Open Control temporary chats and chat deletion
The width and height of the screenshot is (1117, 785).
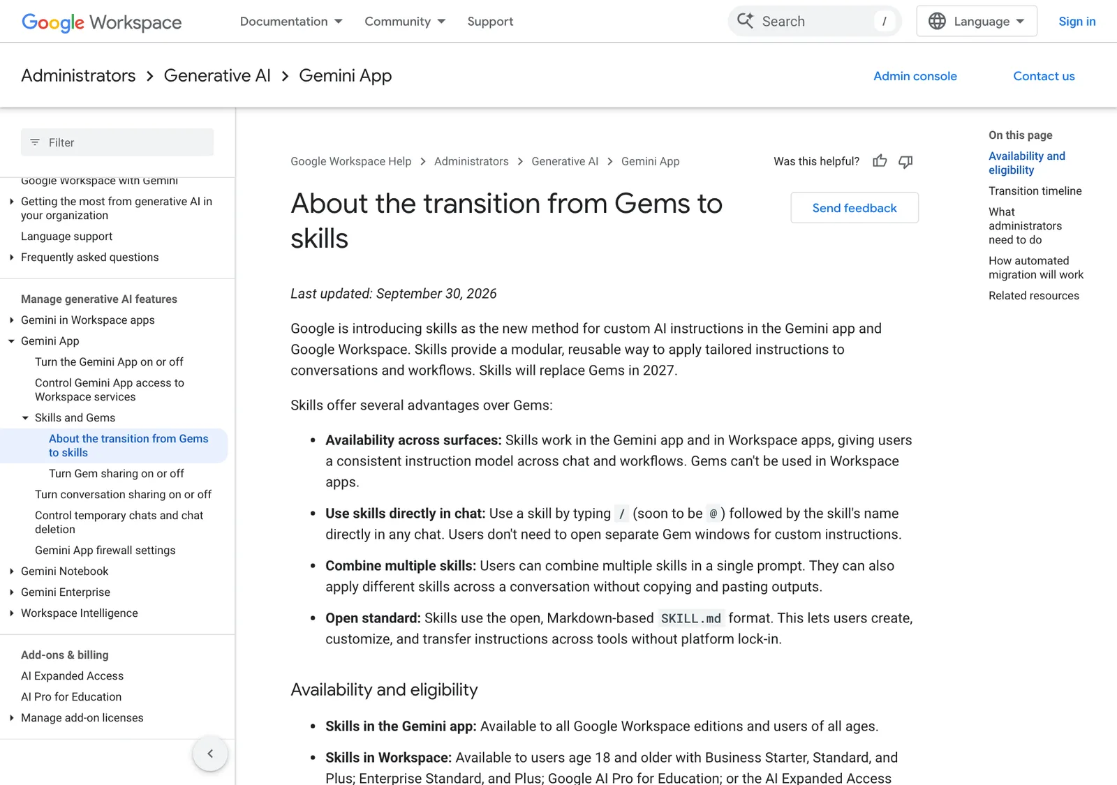[x=119, y=523]
